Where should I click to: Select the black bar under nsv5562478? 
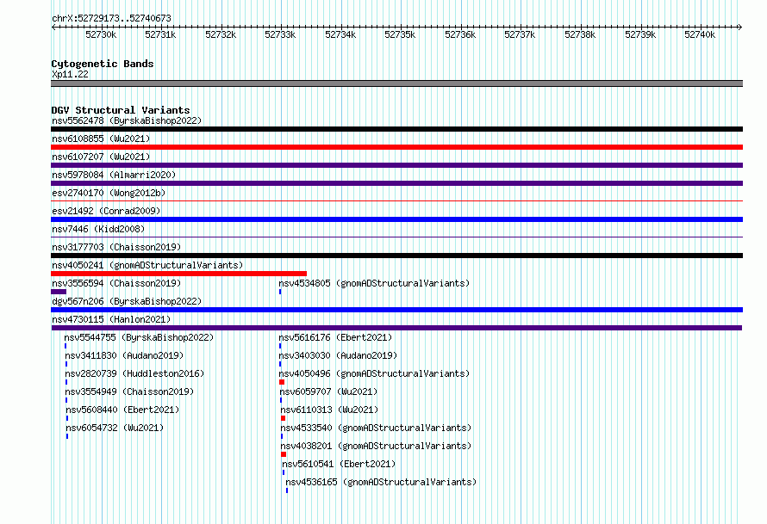[x=396, y=129]
